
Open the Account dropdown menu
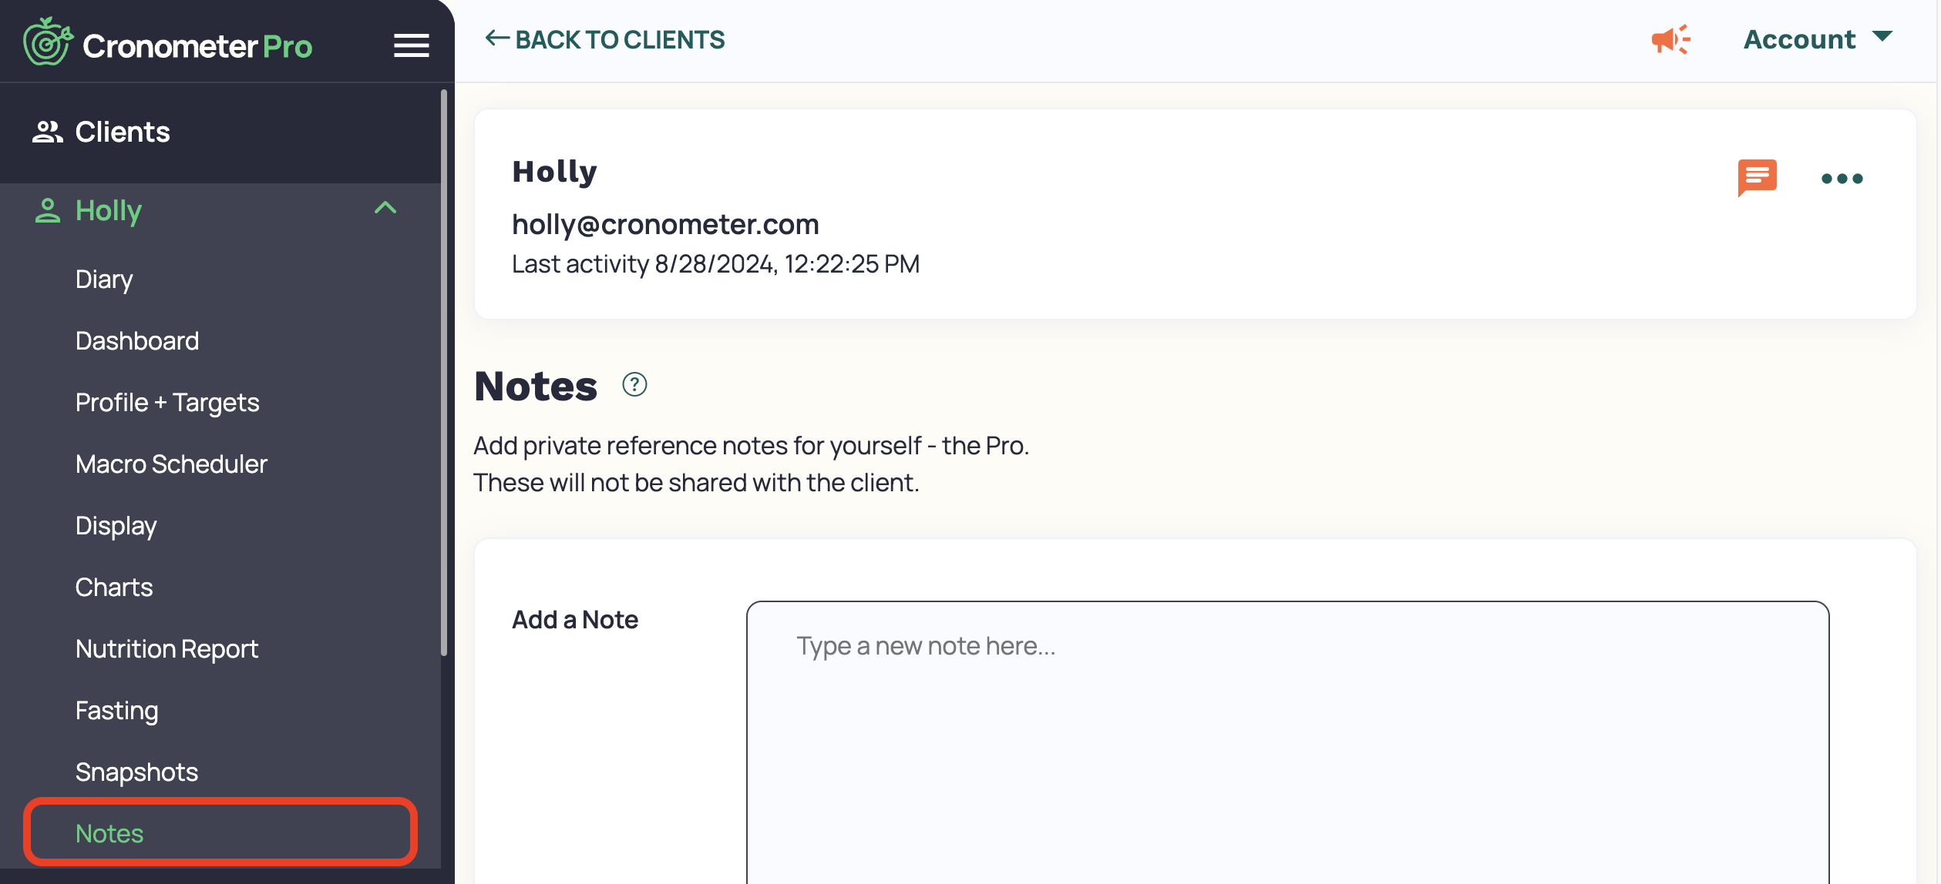[1799, 39]
